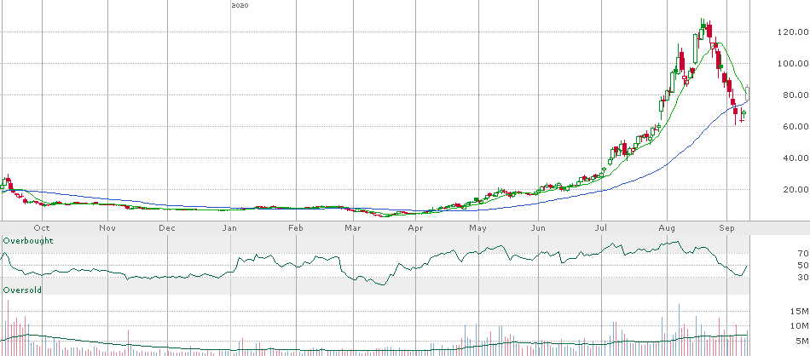Screen dimensions: 810x356
Task: Click the 10M volume axis label
Action: point(800,325)
